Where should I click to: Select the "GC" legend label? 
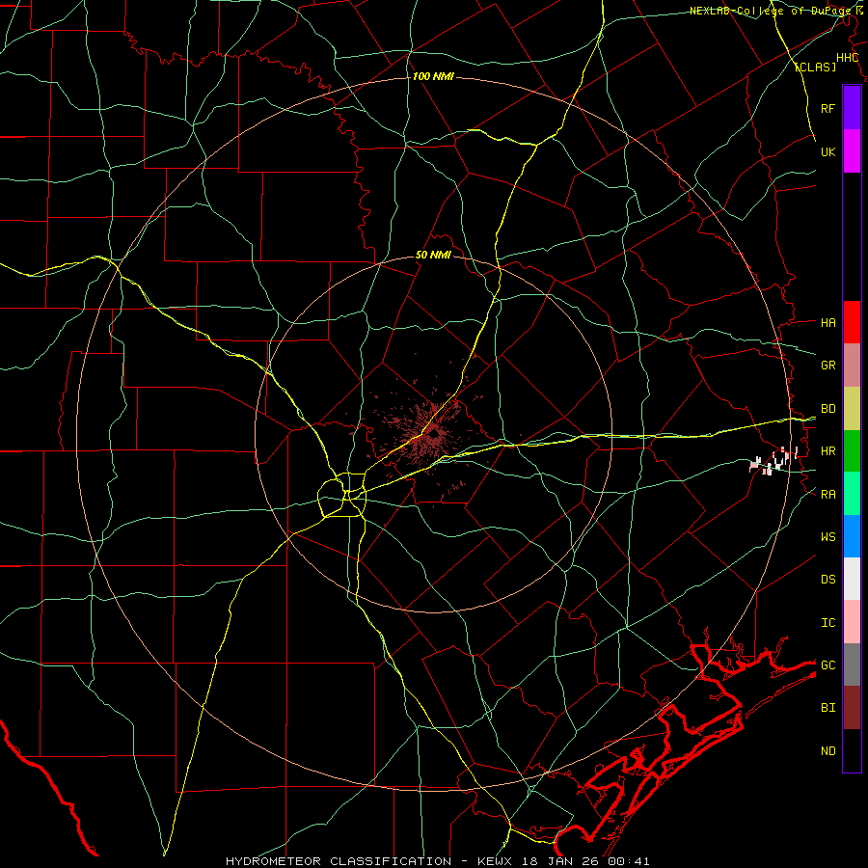click(x=828, y=665)
